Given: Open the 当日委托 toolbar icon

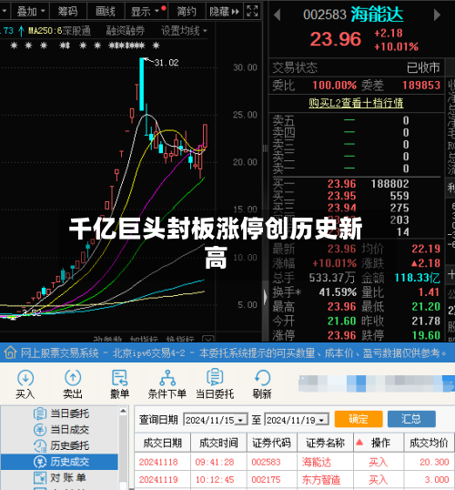Looking at the screenshot, I should (x=215, y=384).
